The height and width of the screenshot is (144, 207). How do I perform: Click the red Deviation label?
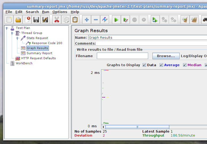coord(83,135)
